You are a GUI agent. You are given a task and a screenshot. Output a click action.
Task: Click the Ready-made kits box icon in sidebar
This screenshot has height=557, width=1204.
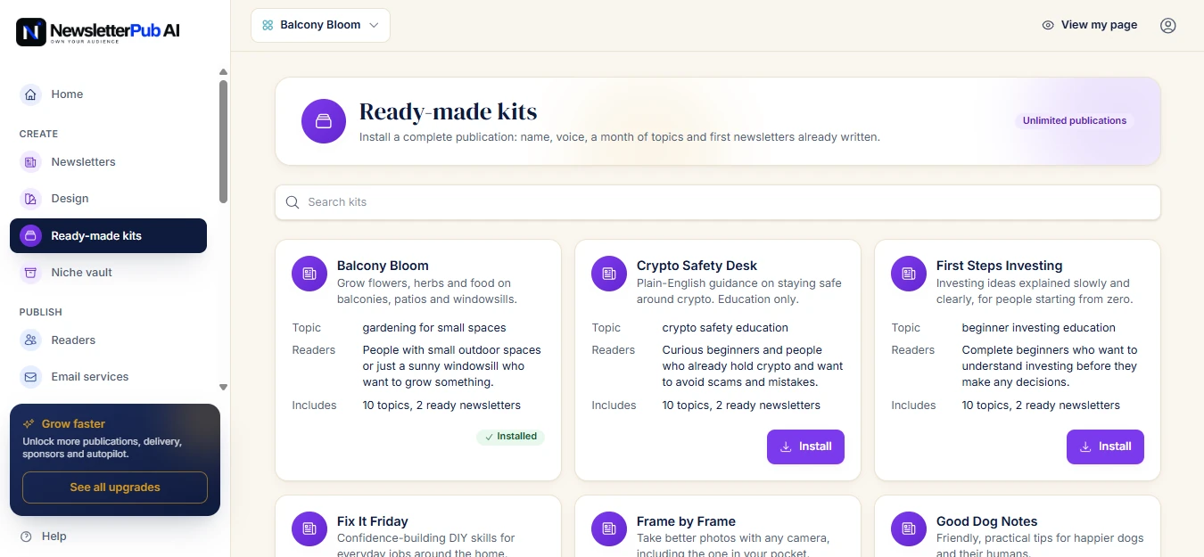[31, 236]
